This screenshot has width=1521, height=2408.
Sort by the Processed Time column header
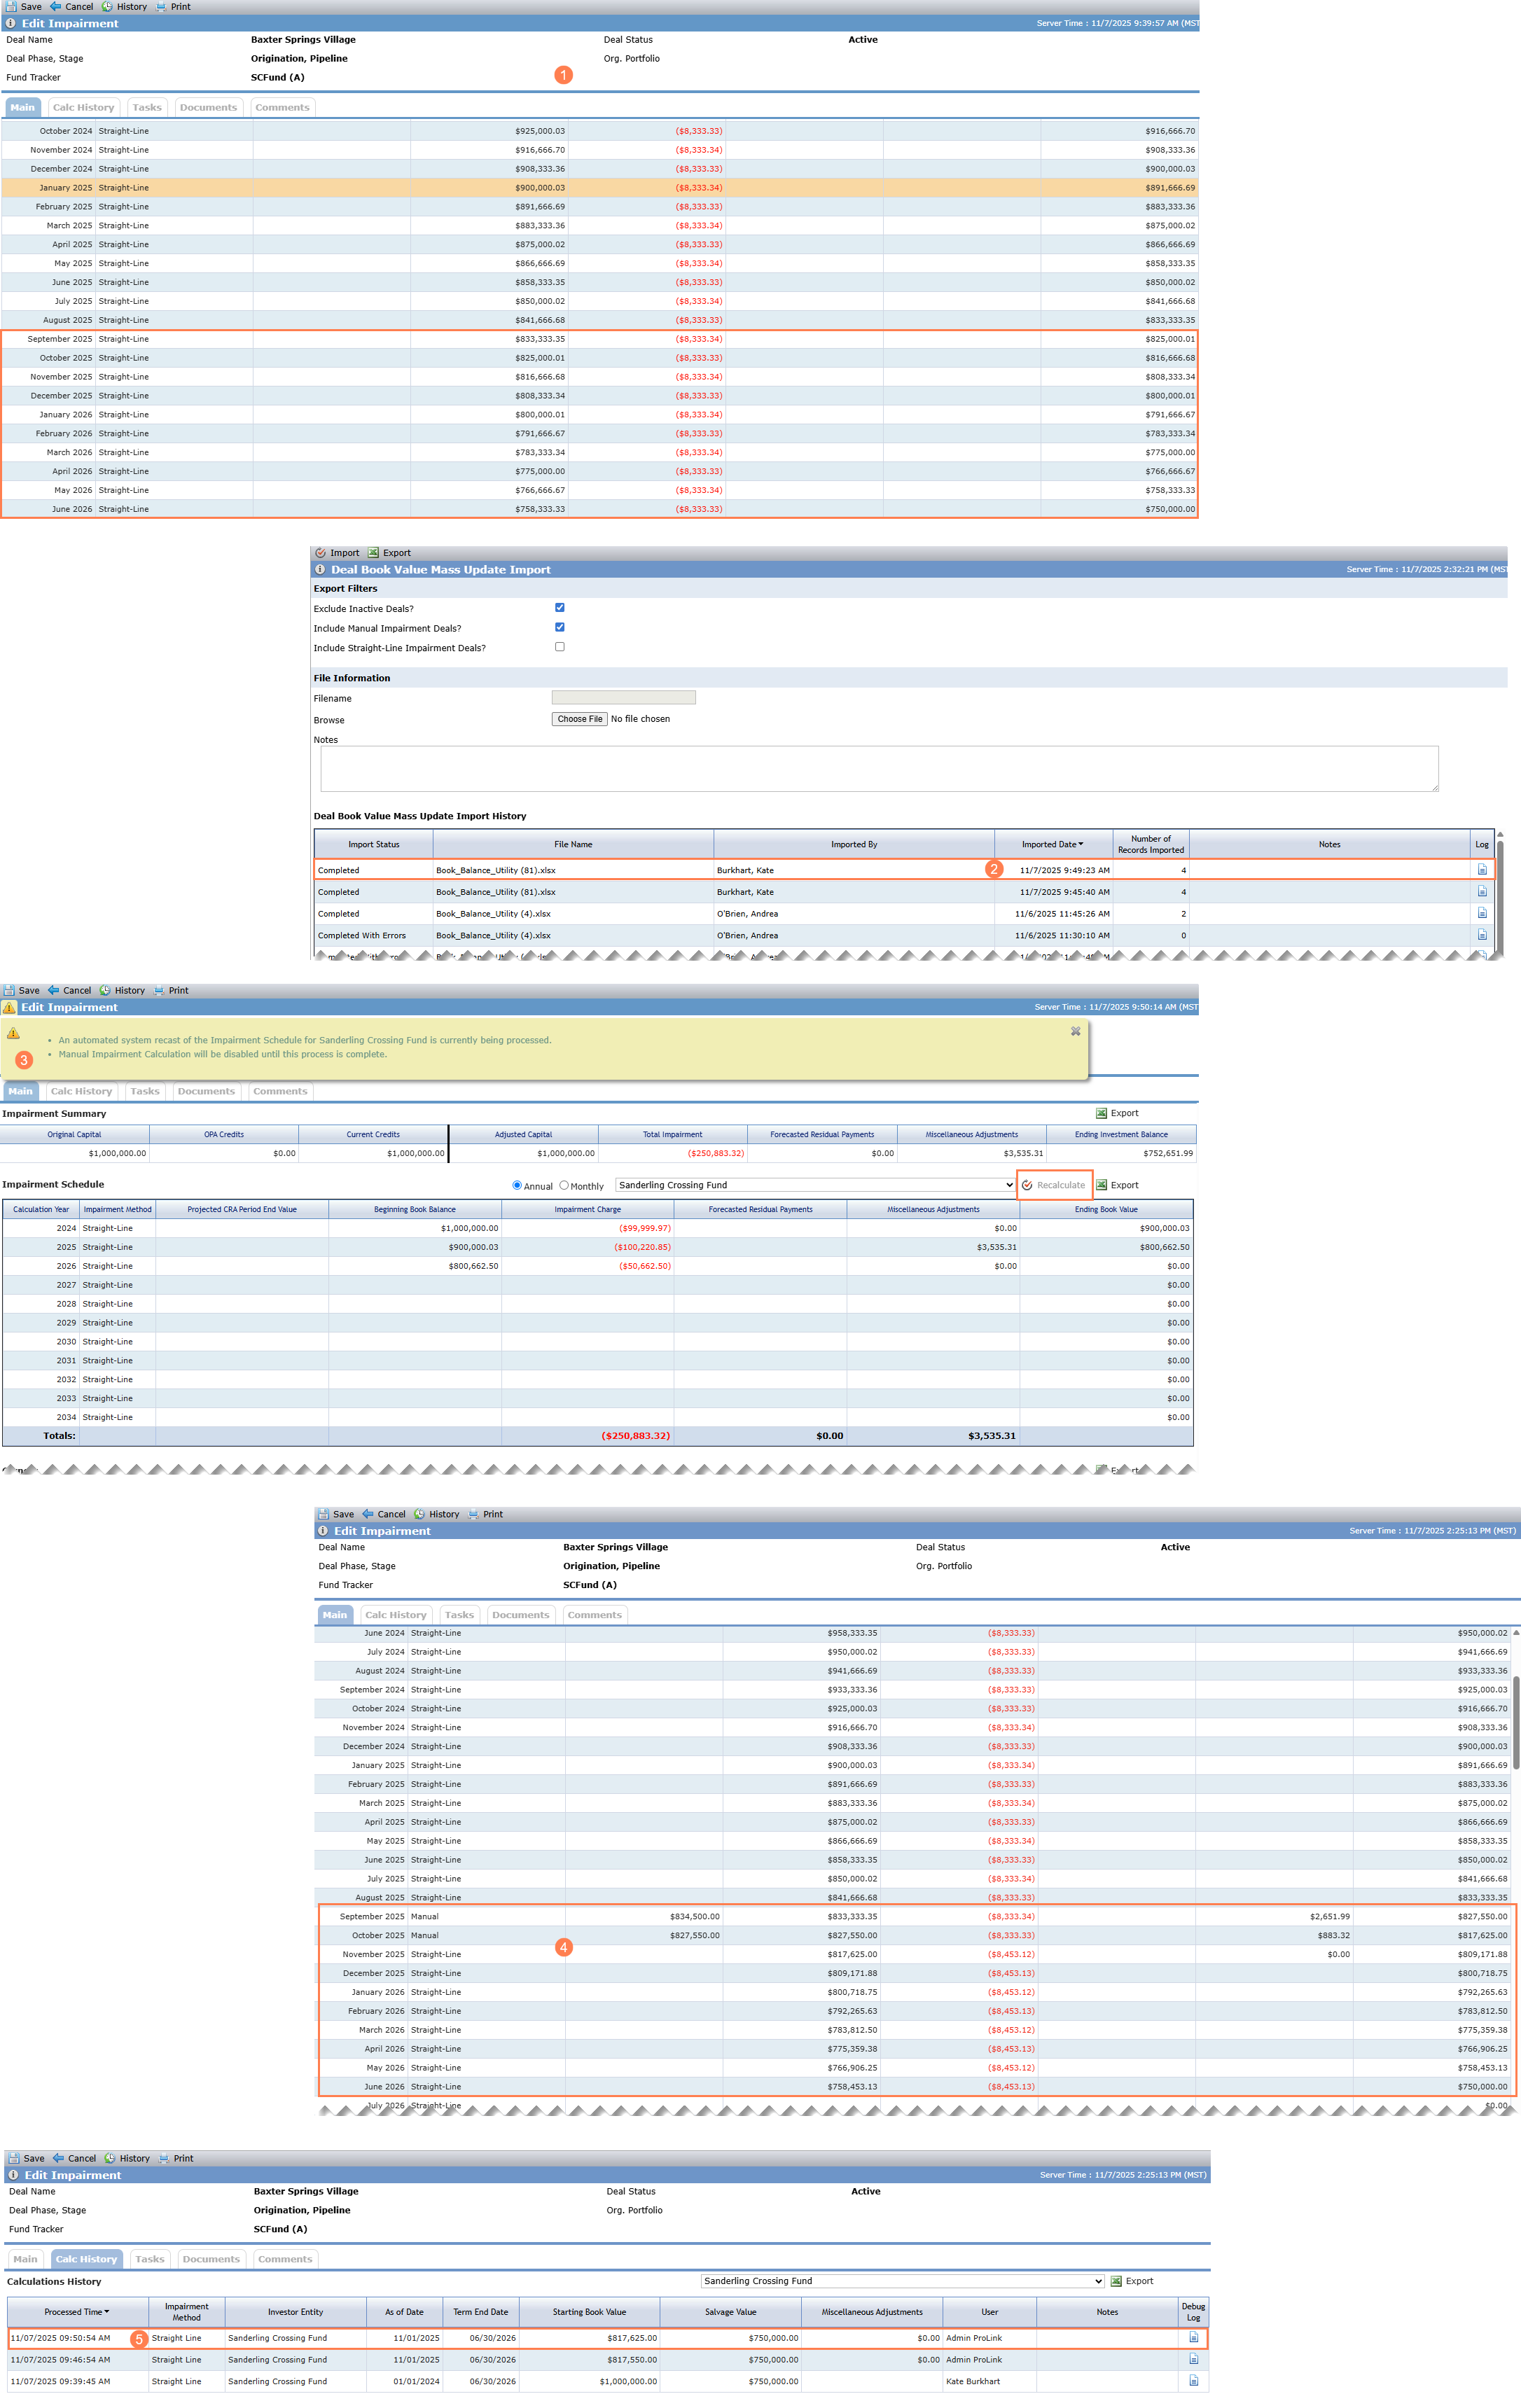(x=78, y=2312)
